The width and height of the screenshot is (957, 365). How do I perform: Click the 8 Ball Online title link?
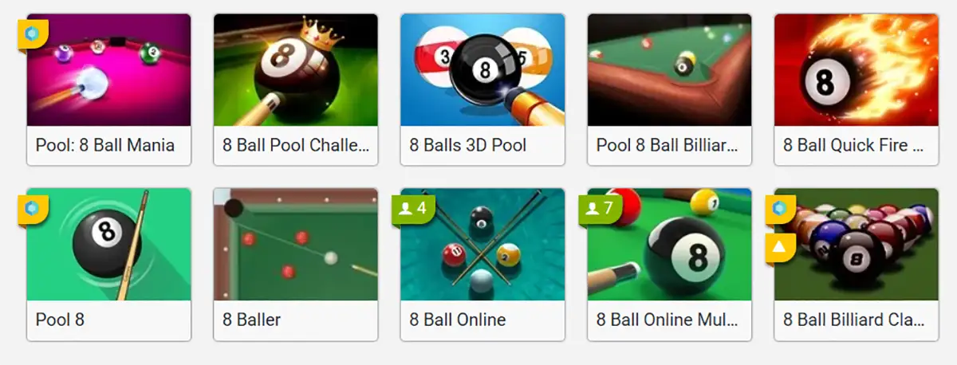pos(458,320)
